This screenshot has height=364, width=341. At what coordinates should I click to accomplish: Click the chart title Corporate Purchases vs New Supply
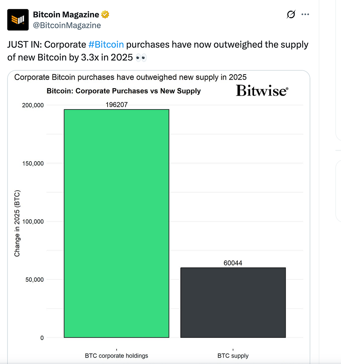(x=124, y=91)
